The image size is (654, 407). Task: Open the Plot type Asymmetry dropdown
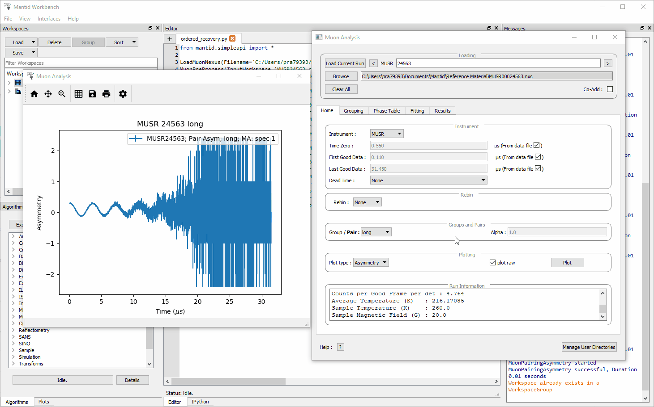371,263
